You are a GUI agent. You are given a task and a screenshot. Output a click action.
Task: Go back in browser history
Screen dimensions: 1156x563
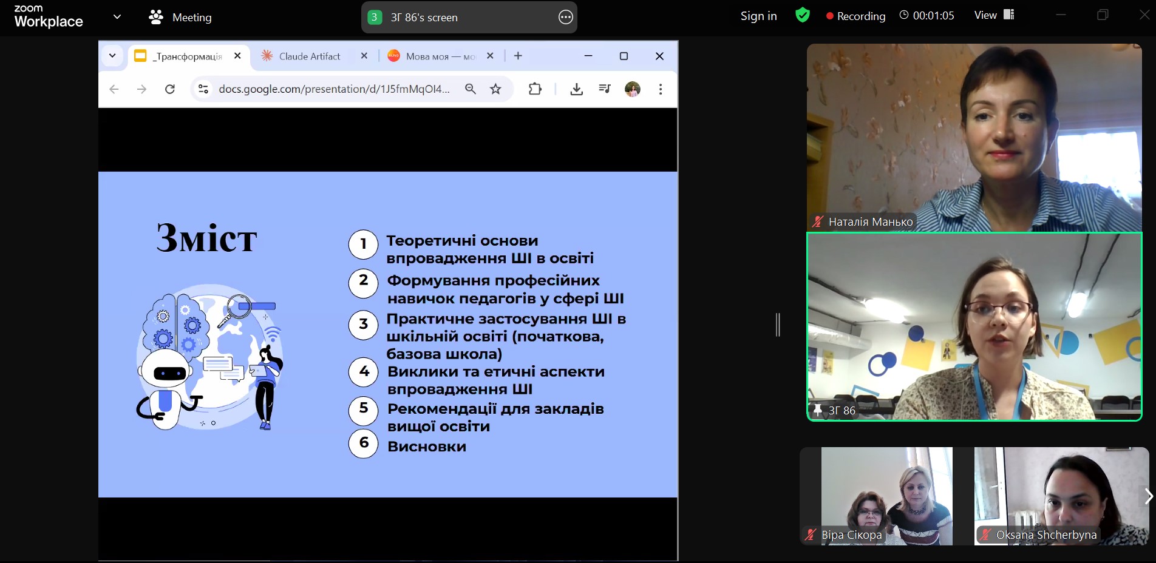114,89
